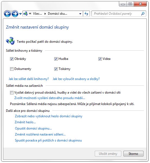Open Jak lze vyloučit soubory a složky? link
This screenshot has width=150, height=163.
(76, 79)
